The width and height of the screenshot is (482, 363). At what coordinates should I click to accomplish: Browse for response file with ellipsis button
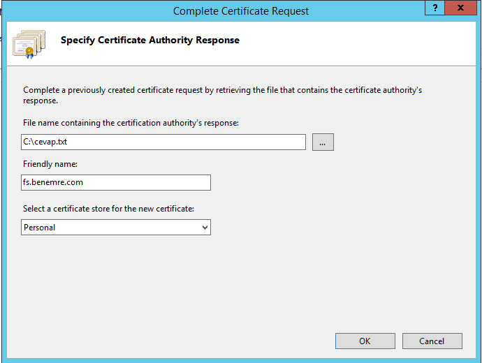click(x=323, y=142)
